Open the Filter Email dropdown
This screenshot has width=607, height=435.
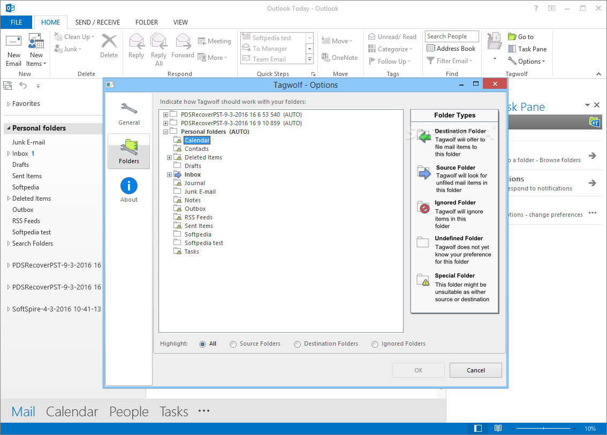tap(450, 61)
